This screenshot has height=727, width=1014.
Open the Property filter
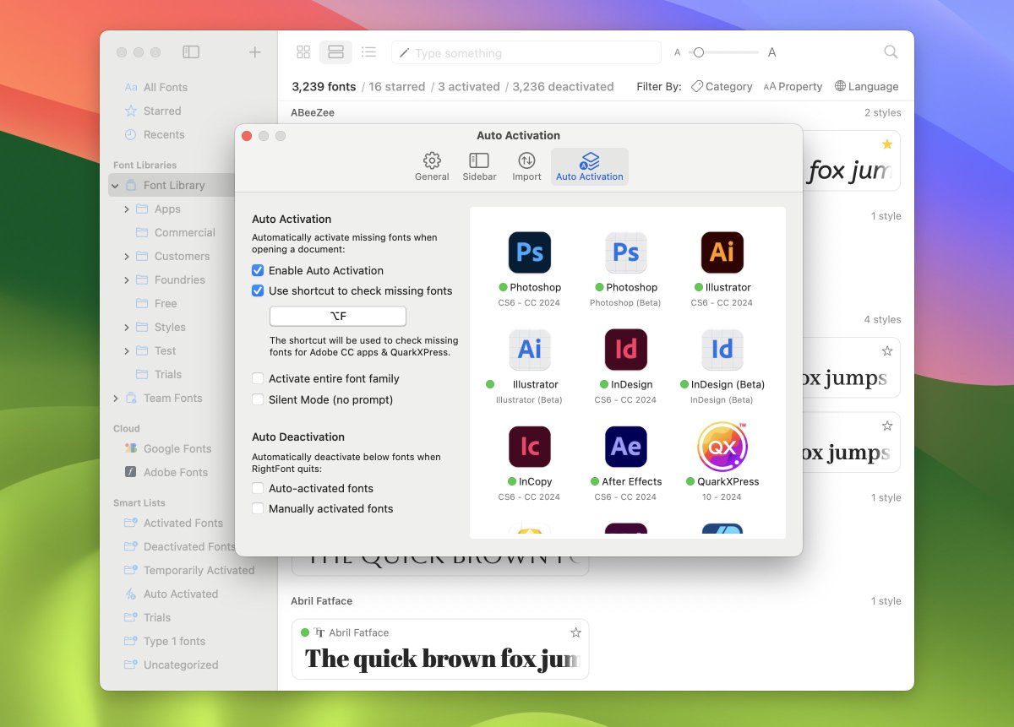[793, 86]
